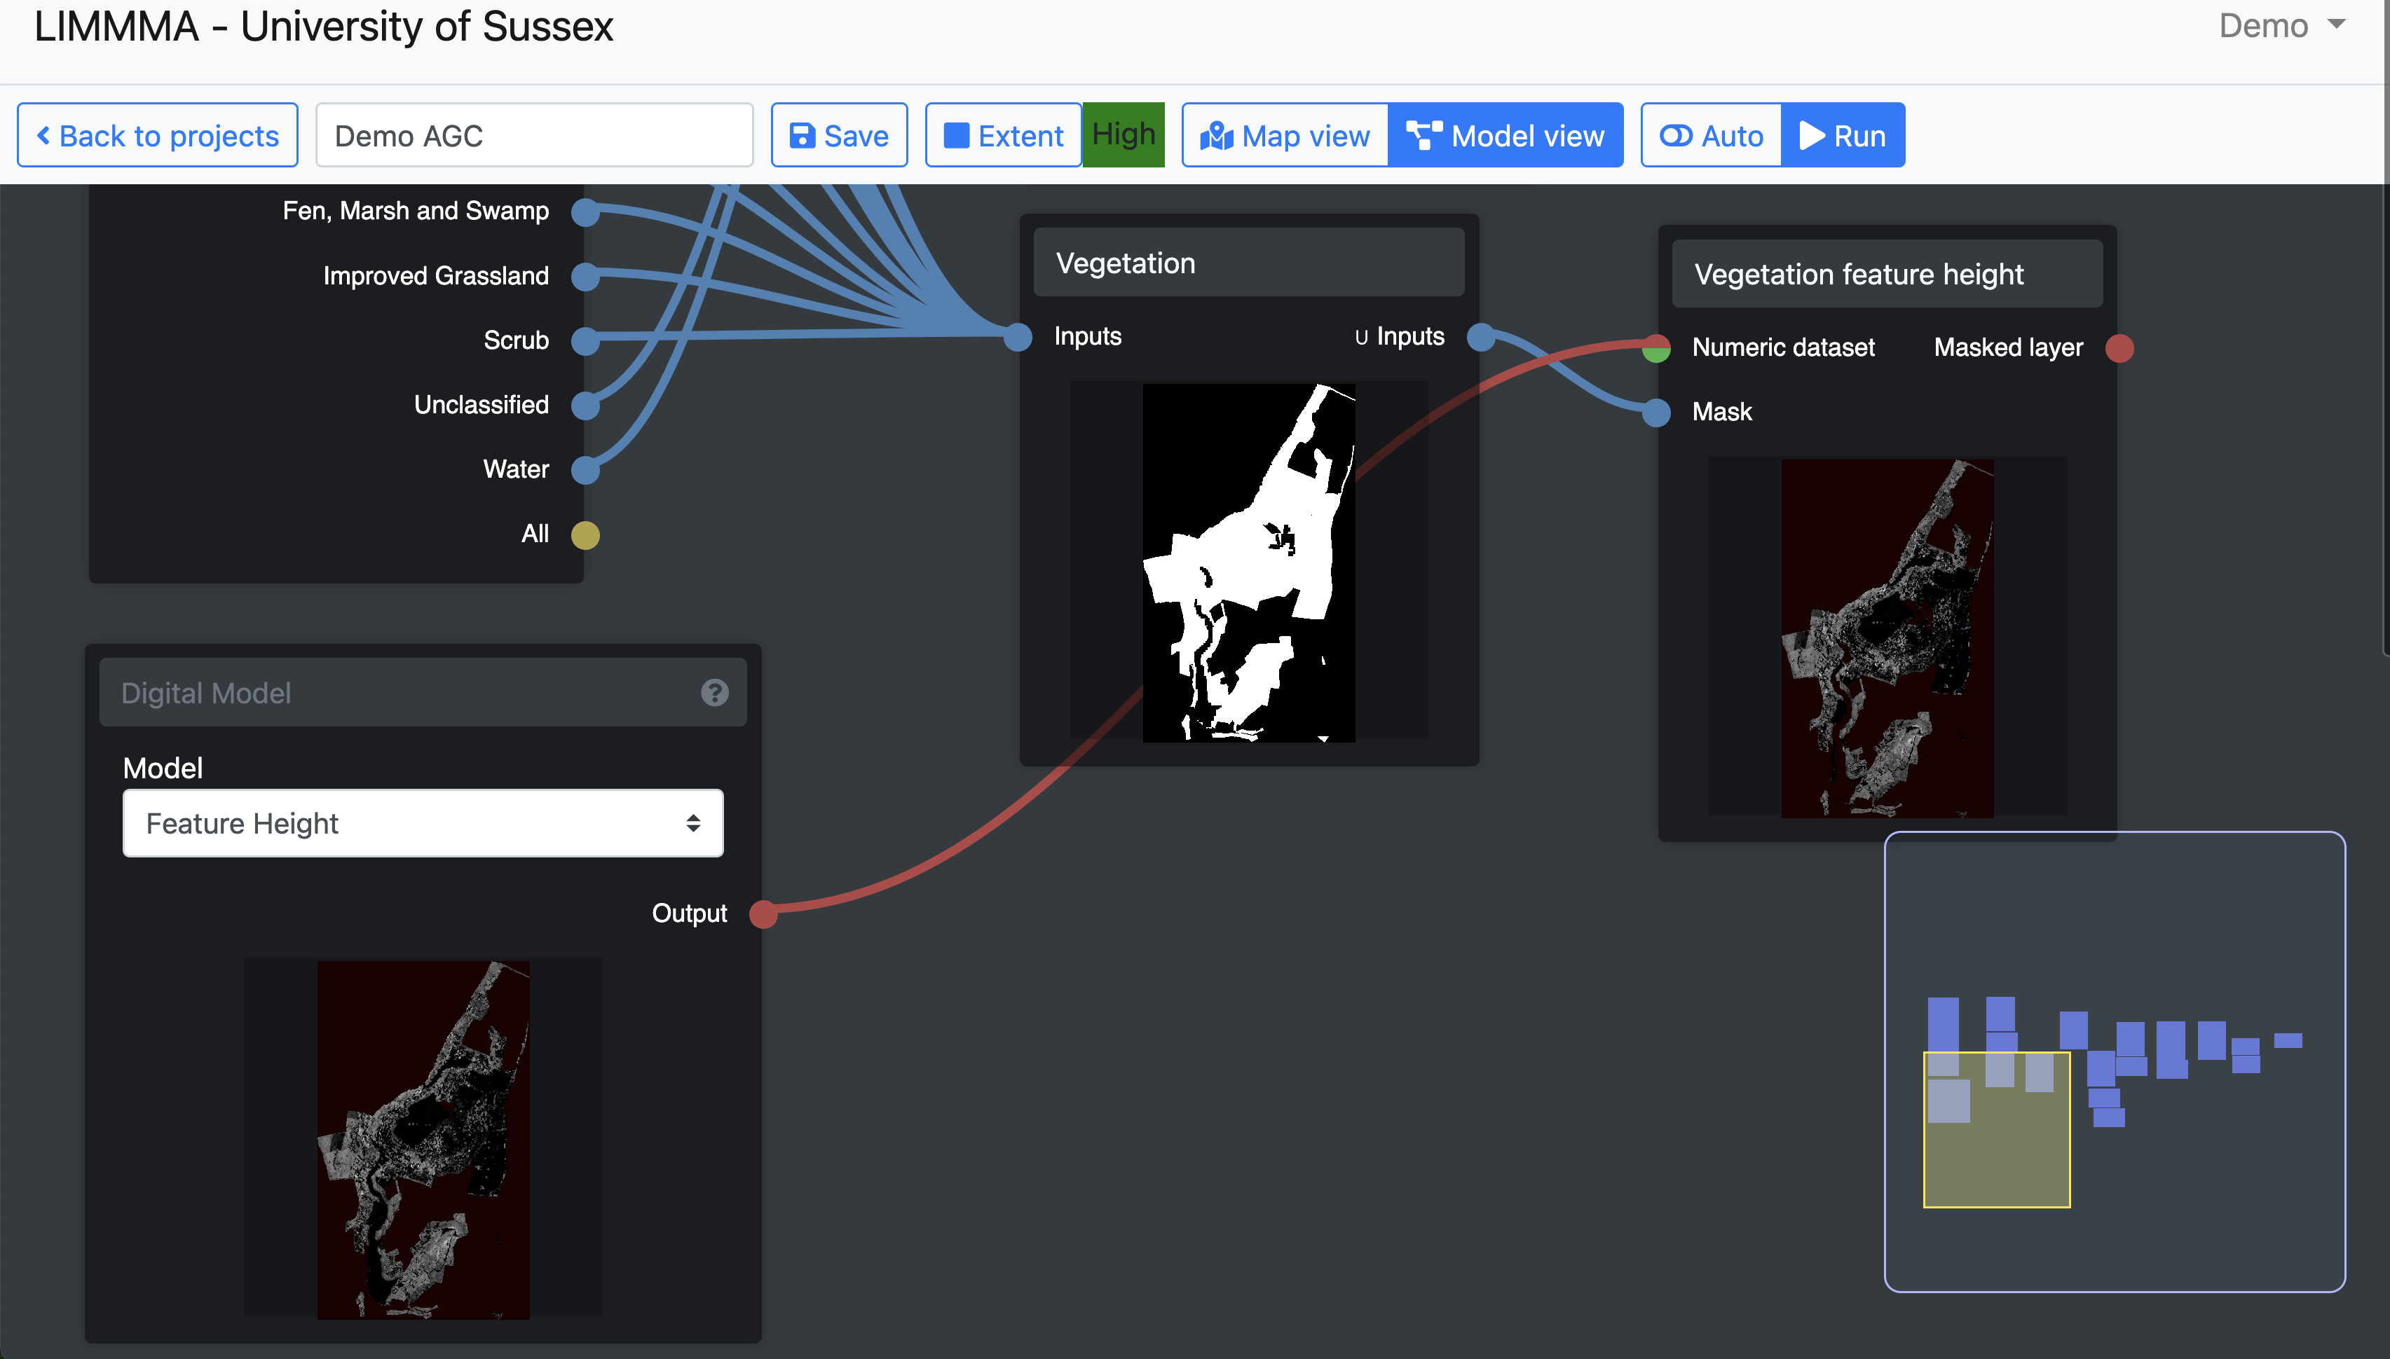Switch to Map view
Viewport: 2390px width, 1359px height.
(x=1285, y=137)
